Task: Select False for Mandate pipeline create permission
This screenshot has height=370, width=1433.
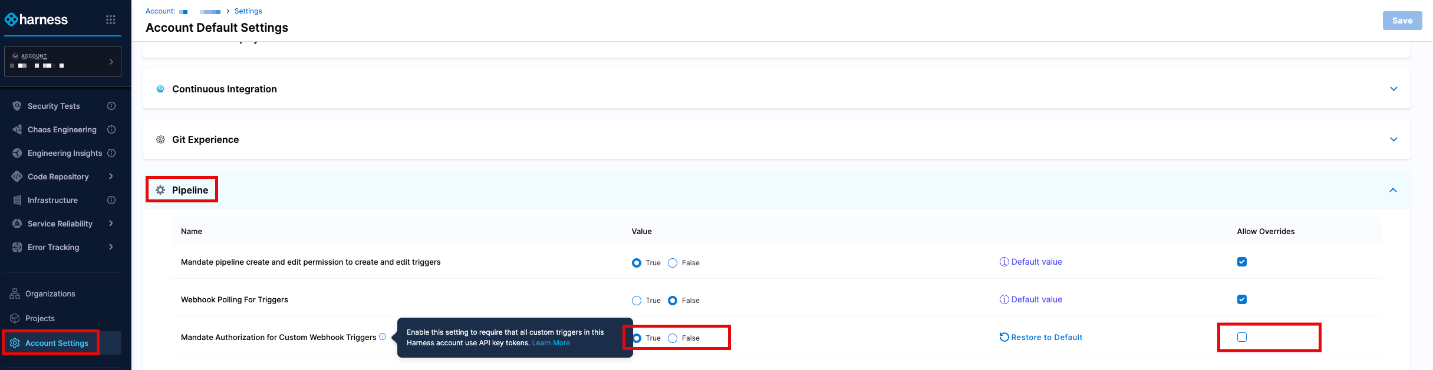Action: tap(673, 263)
